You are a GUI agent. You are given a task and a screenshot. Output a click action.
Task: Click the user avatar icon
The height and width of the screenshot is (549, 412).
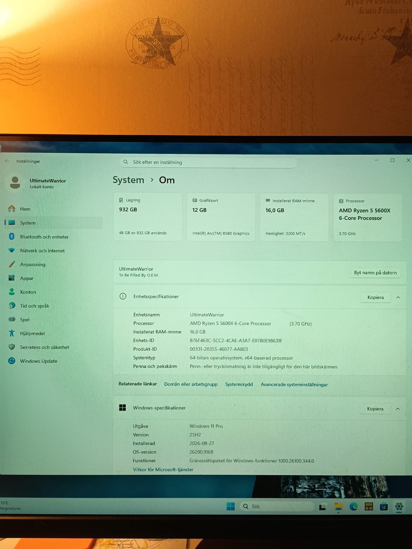(15, 183)
